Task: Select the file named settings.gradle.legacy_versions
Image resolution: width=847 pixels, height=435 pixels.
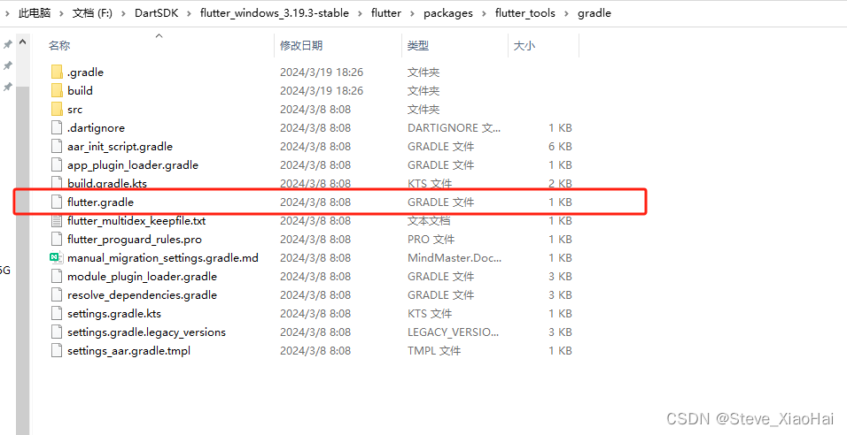Action: pyautogui.click(x=146, y=332)
